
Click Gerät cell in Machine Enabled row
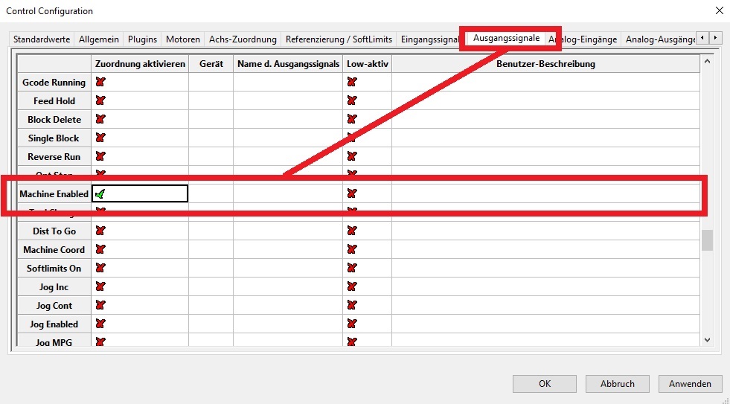(211, 193)
